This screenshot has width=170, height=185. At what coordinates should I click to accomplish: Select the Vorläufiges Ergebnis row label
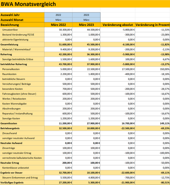12,183
